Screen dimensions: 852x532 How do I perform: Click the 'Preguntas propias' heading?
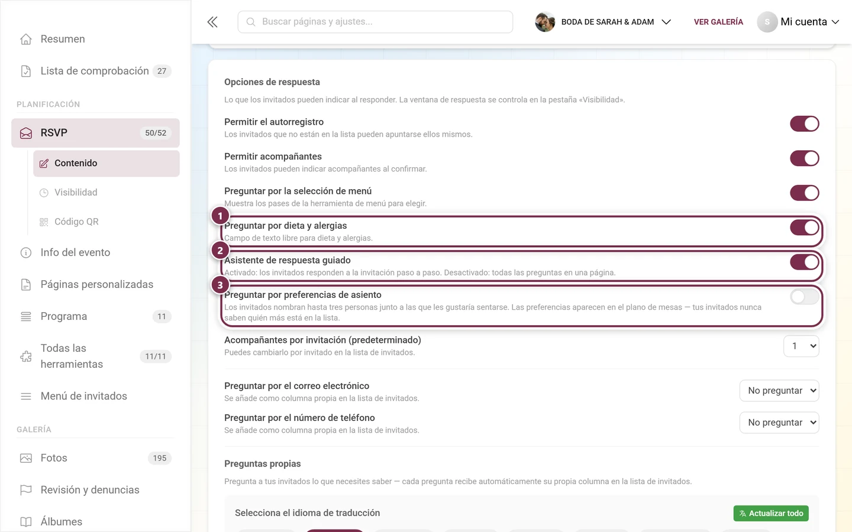pyautogui.click(x=263, y=464)
